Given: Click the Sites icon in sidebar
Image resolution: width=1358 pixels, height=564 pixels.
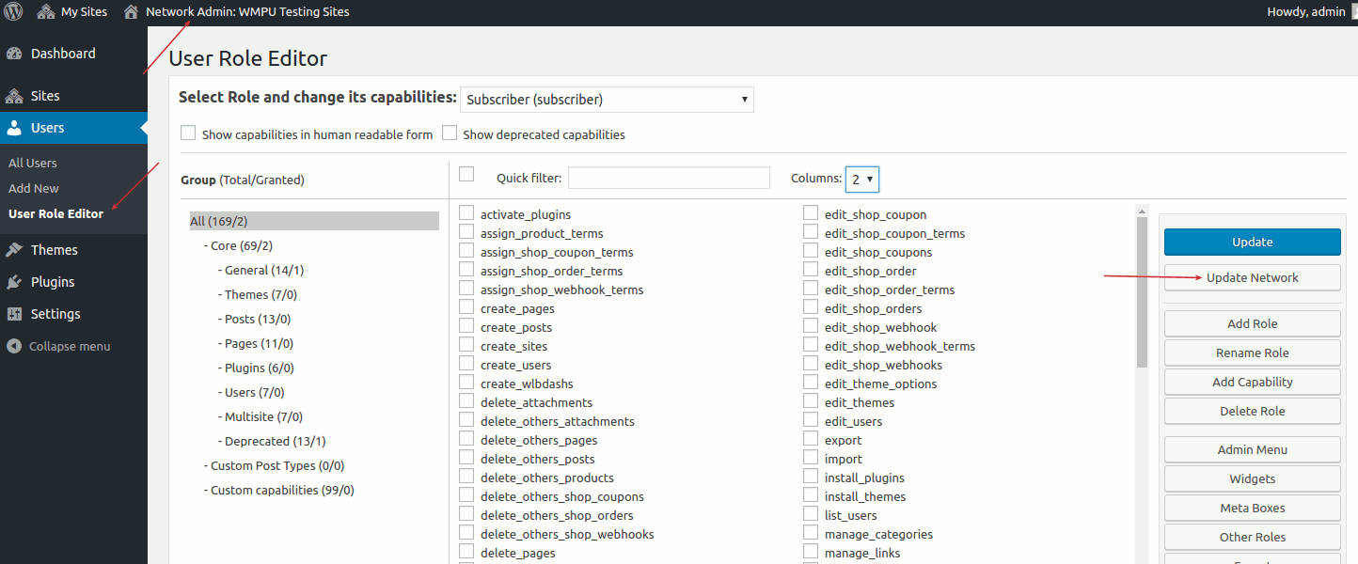Looking at the screenshot, I should [14, 96].
